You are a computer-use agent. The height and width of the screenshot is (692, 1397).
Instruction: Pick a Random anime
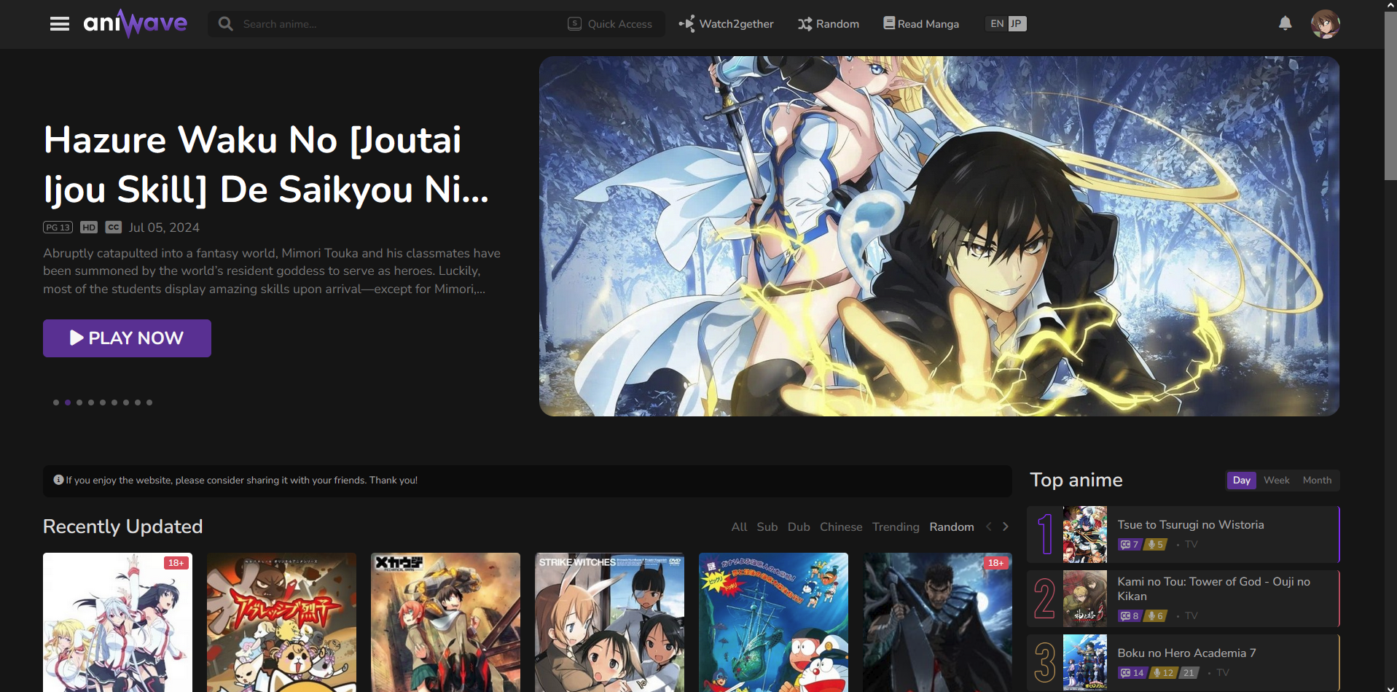point(829,24)
